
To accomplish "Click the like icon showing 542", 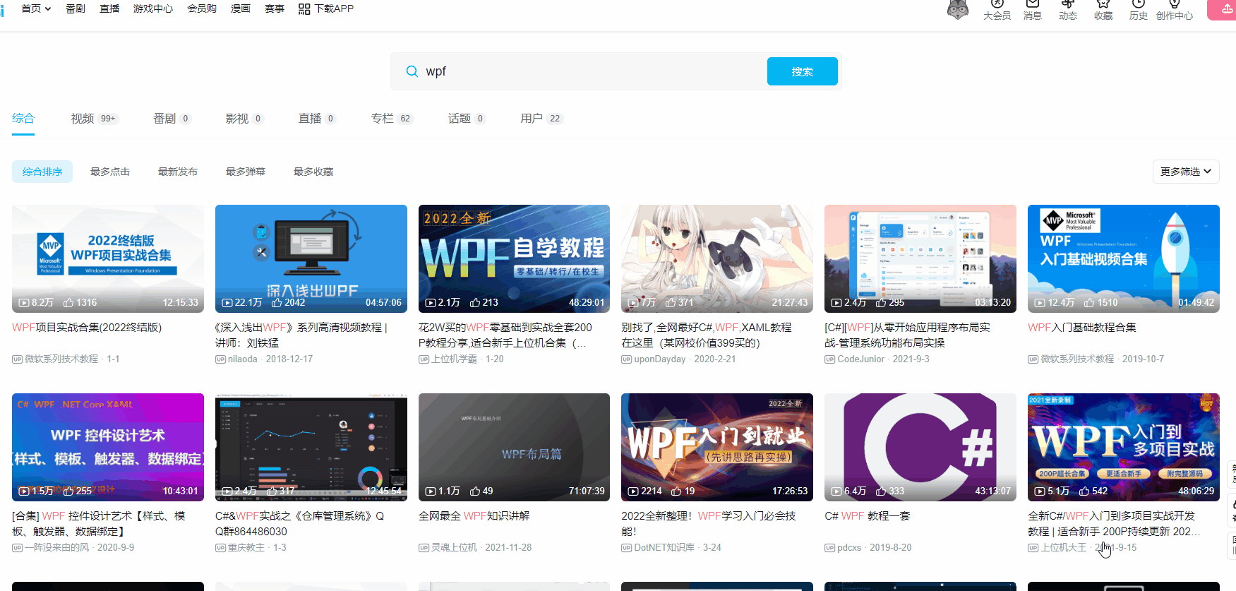I will (x=1084, y=491).
